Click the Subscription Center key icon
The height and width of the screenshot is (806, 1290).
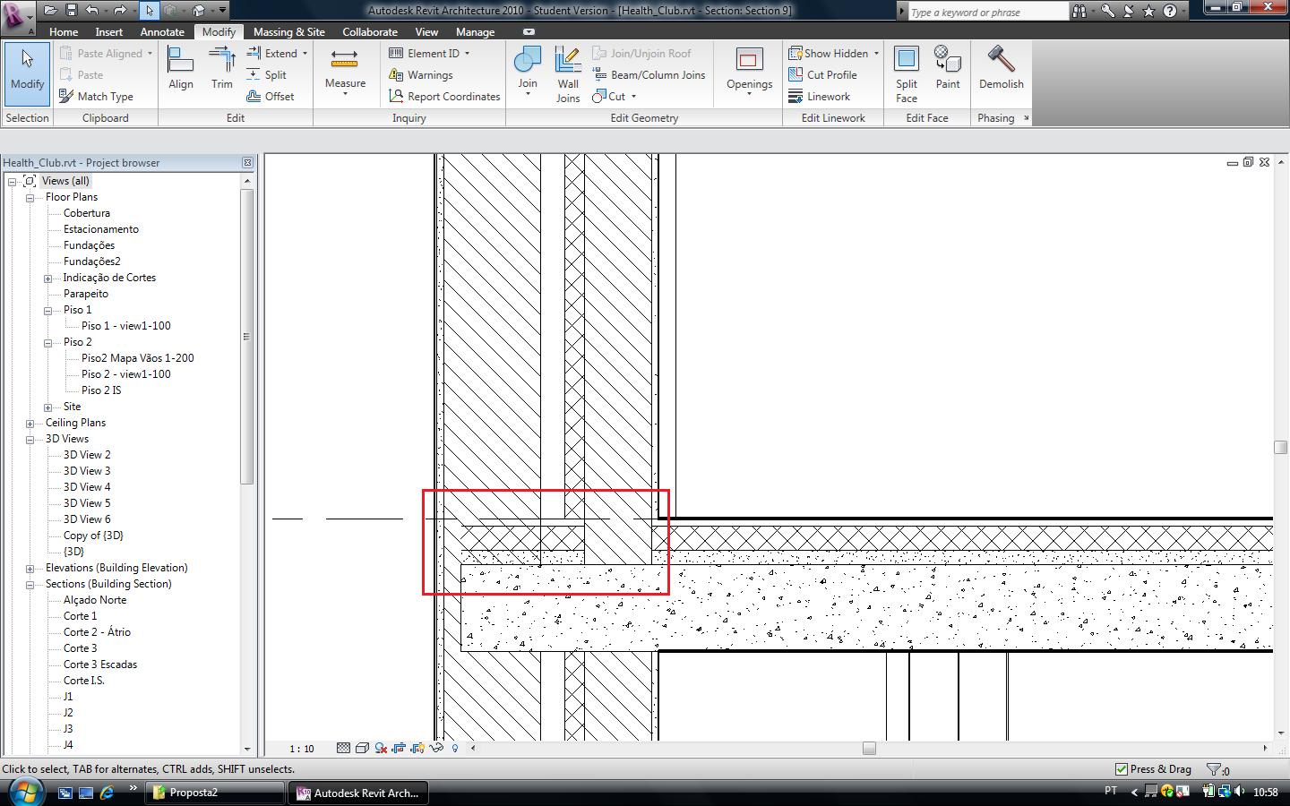1108,11
